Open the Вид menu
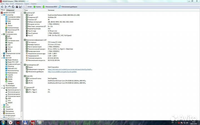Image resolution: width=200 pixels, height=125 pixels. [7, 4]
